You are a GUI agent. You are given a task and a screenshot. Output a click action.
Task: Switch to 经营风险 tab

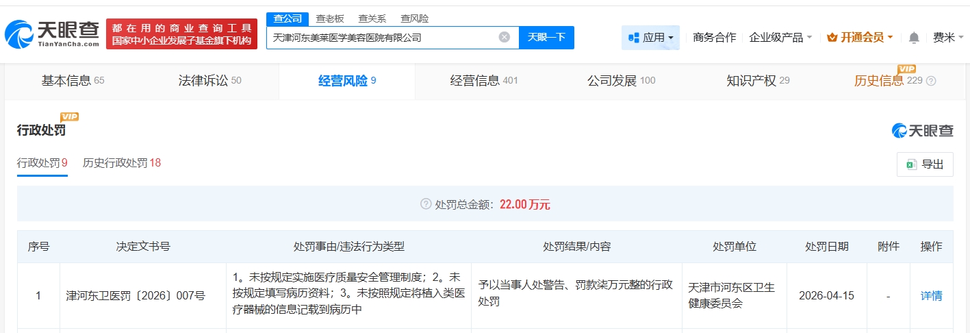(x=347, y=81)
